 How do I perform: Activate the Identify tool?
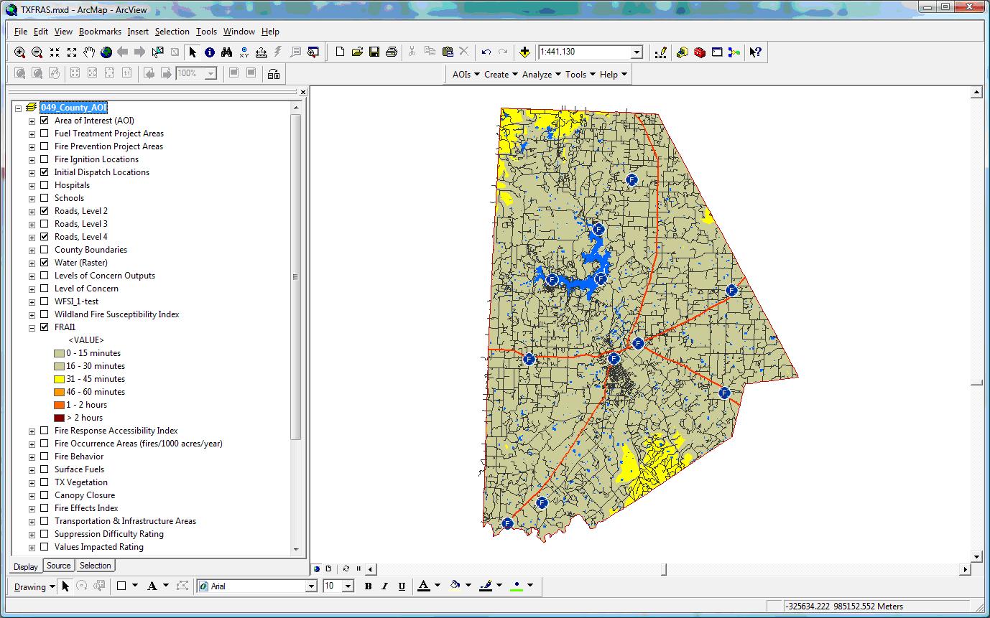pos(210,52)
